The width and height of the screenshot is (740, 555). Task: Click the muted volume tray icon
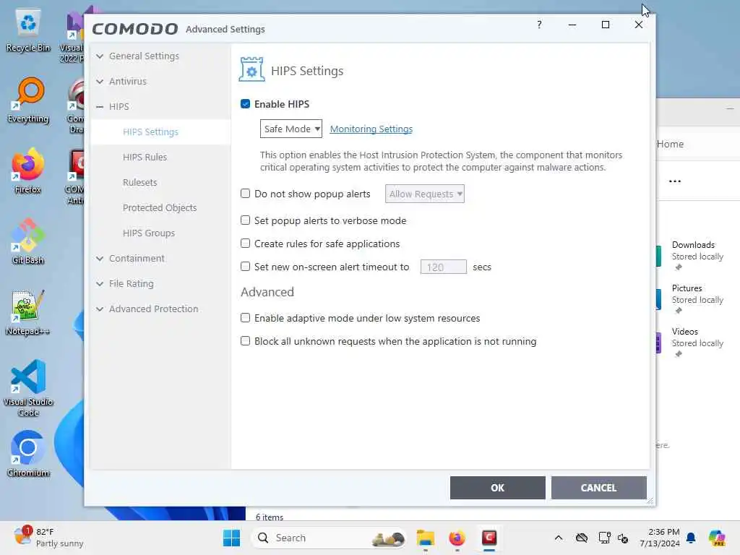(x=623, y=538)
